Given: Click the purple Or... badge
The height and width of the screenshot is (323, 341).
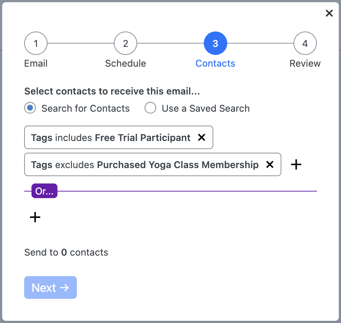Looking at the screenshot, I should pos(44,191).
